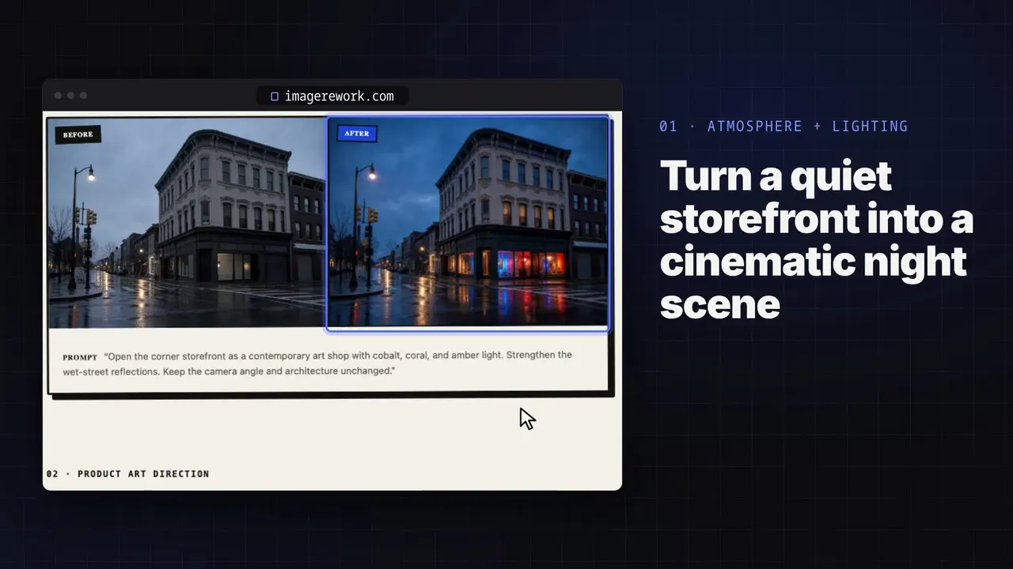Viewport: 1013px width, 569px height.
Task: Open the BEFORE storefront image
Action: click(x=187, y=222)
